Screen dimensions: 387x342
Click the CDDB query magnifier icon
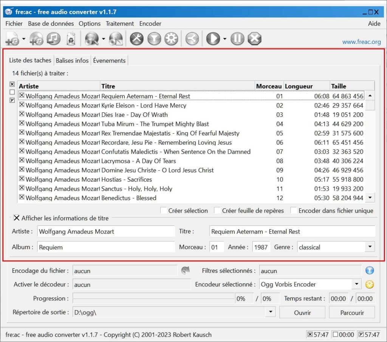point(91,39)
